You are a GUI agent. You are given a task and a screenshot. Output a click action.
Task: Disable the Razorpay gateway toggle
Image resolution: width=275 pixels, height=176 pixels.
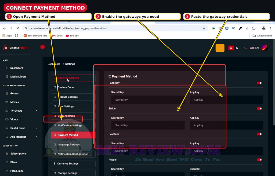pyautogui.click(x=259, y=83)
